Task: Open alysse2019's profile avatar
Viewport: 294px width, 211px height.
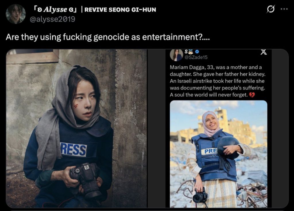Action: click(16, 14)
